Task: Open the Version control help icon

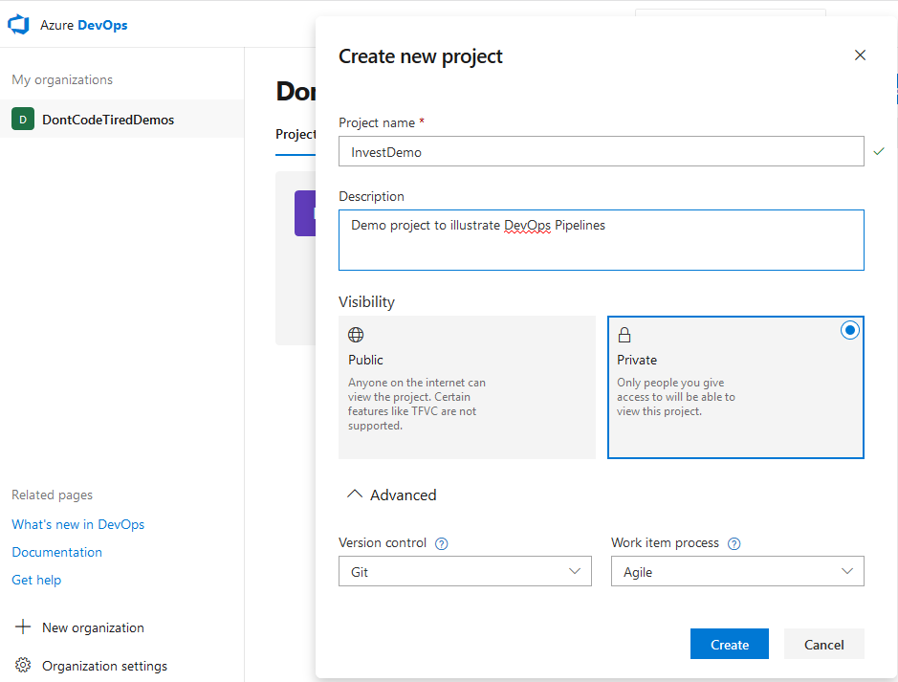Action: point(441,542)
